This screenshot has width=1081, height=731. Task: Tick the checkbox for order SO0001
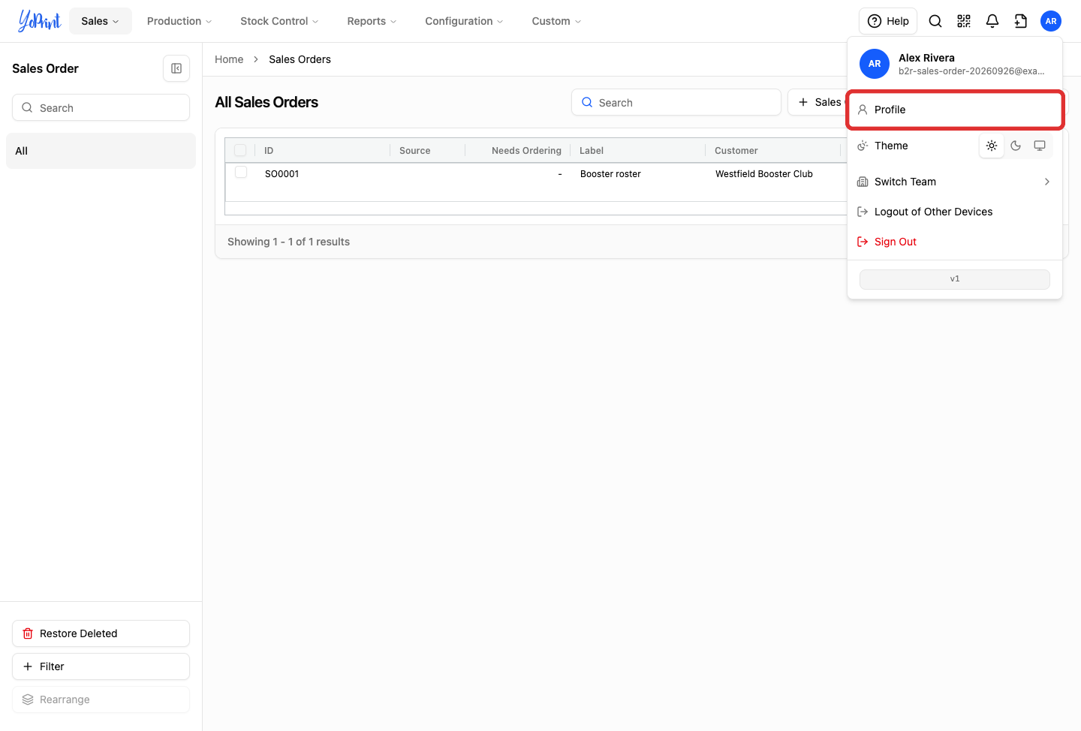[241, 173]
